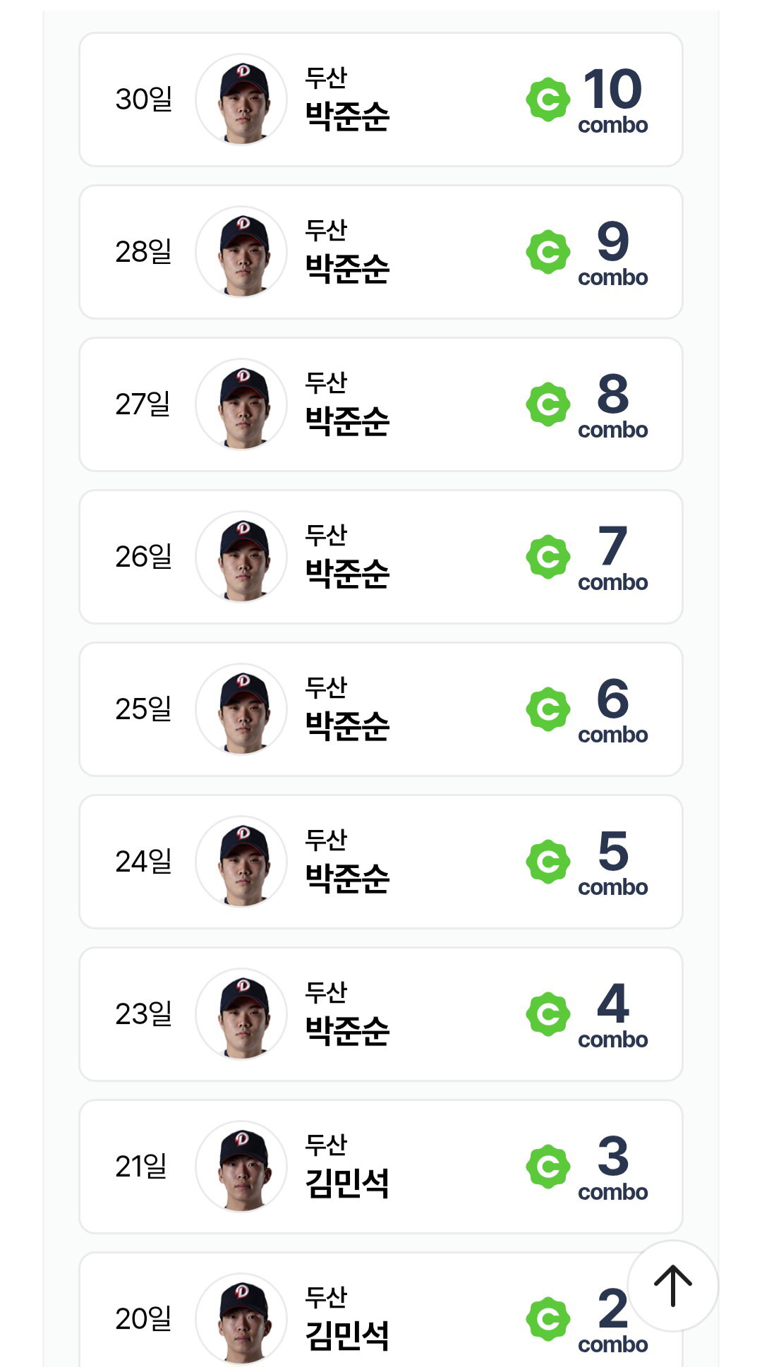Click the green combo badge beside 3 combo
Screen dimensions: 762x1367
coord(548,1167)
